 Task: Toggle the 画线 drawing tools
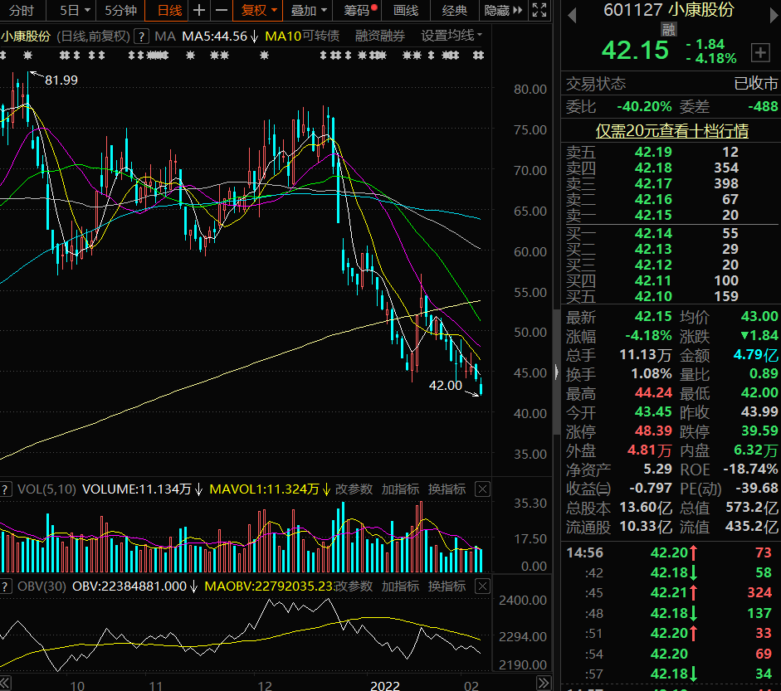406,11
